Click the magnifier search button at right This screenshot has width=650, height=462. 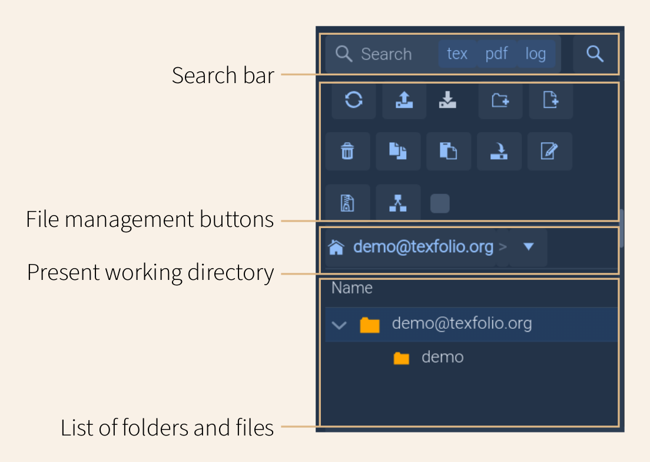pyautogui.click(x=595, y=54)
